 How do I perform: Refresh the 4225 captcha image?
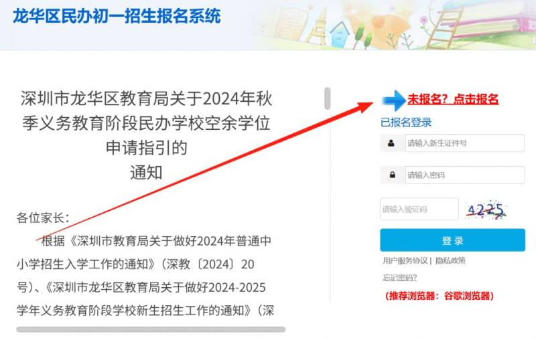tap(486, 209)
